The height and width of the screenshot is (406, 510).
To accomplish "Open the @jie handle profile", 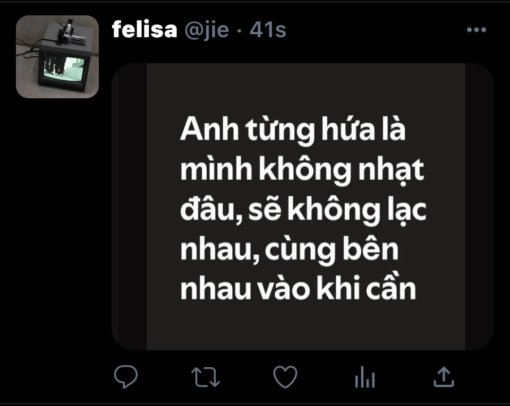I will 207,31.
